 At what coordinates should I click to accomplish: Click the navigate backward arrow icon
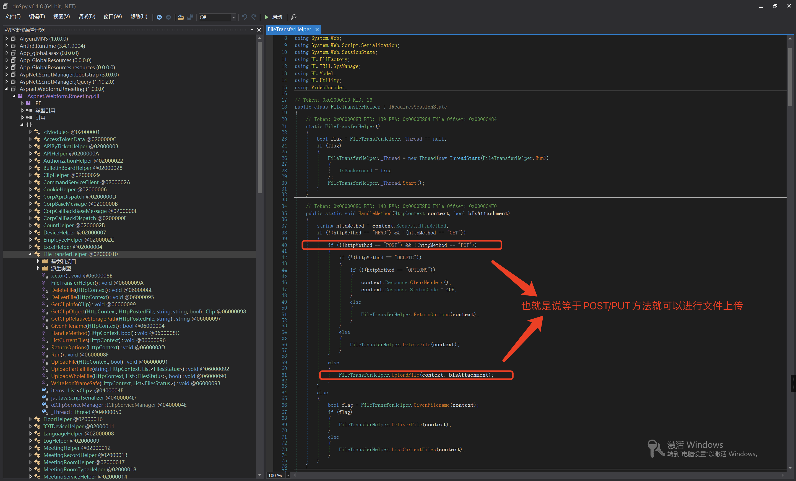[x=159, y=17]
